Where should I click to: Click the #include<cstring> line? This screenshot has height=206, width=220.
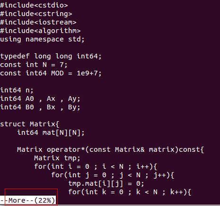click(36, 14)
